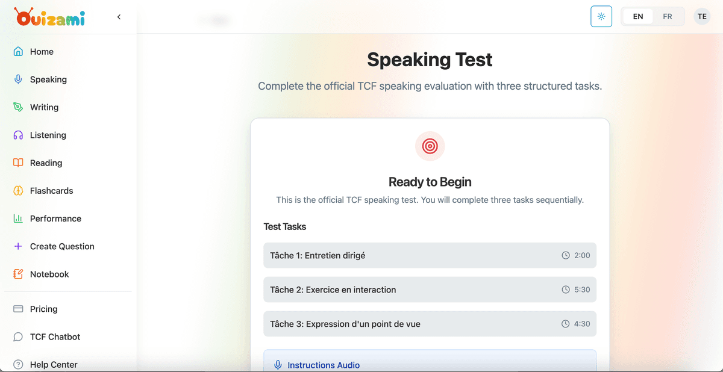Viewport: 723px width, 372px height.
Task: Open the TE profile avatar
Action: (x=702, y=16)
